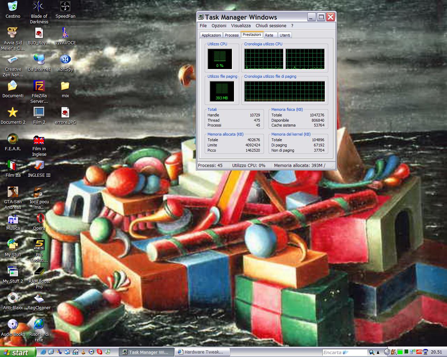Launch XoftSpy from the desktop
The width and height of the screenshot is (447, 357).
(x=65, y=63)
